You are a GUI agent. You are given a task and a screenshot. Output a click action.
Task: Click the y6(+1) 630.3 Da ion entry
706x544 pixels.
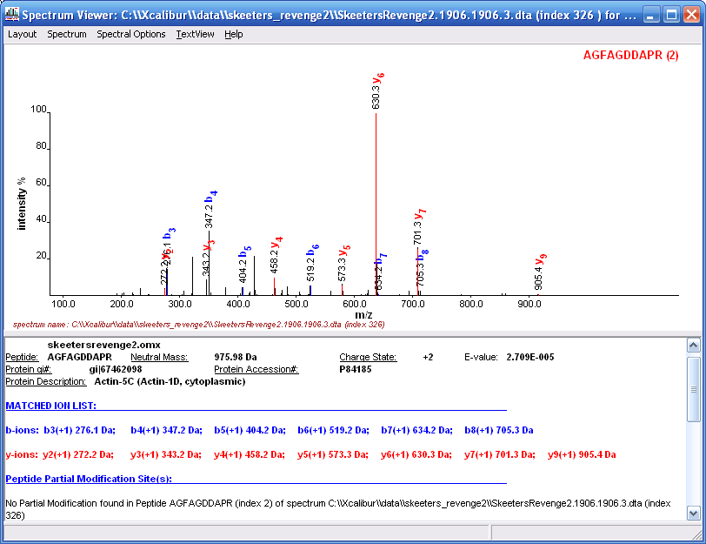[416, 454]
